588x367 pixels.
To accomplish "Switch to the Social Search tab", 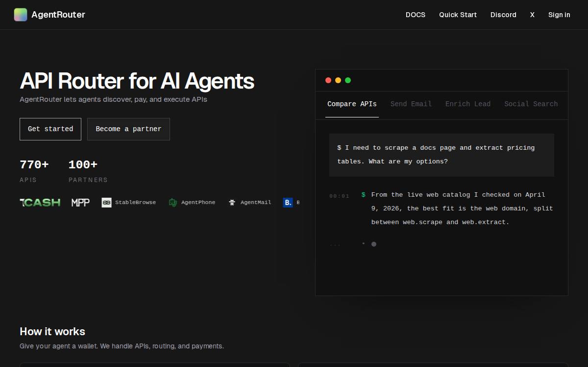I will point(531,104).
